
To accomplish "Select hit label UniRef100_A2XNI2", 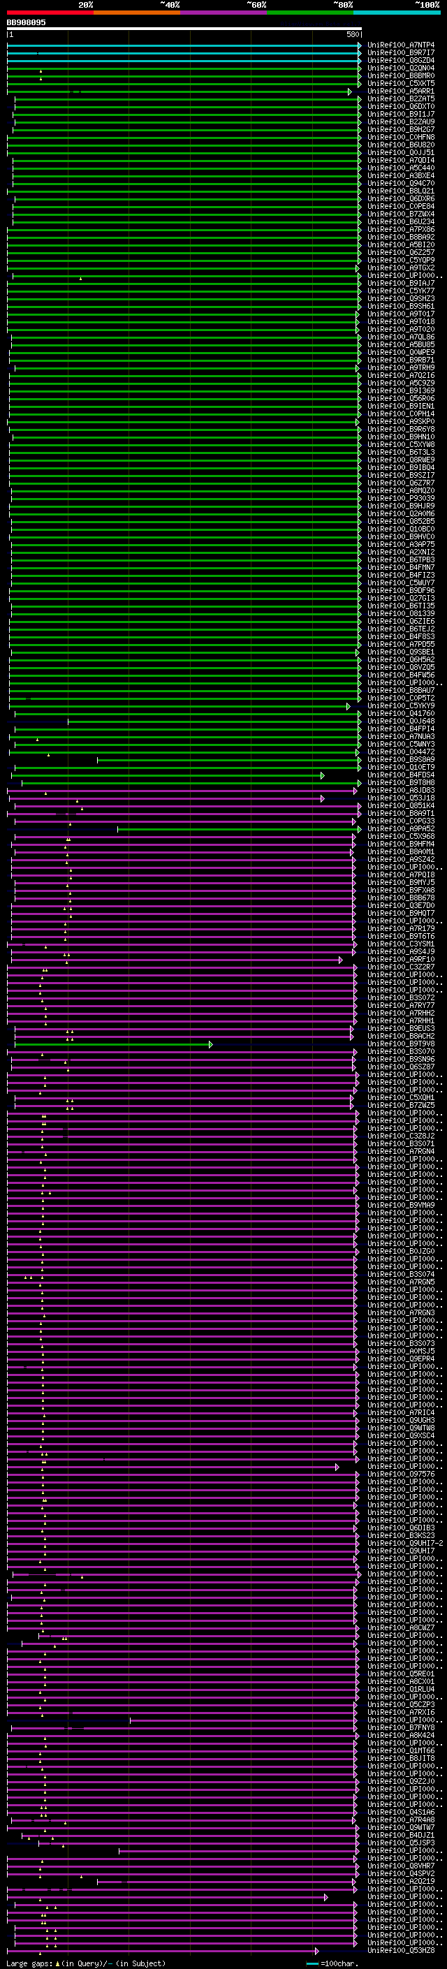I will pos(401,552).
